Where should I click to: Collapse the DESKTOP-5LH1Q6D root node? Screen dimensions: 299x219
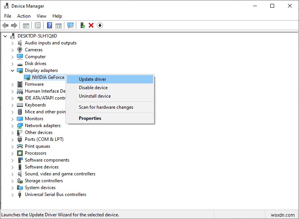point(5,36)
